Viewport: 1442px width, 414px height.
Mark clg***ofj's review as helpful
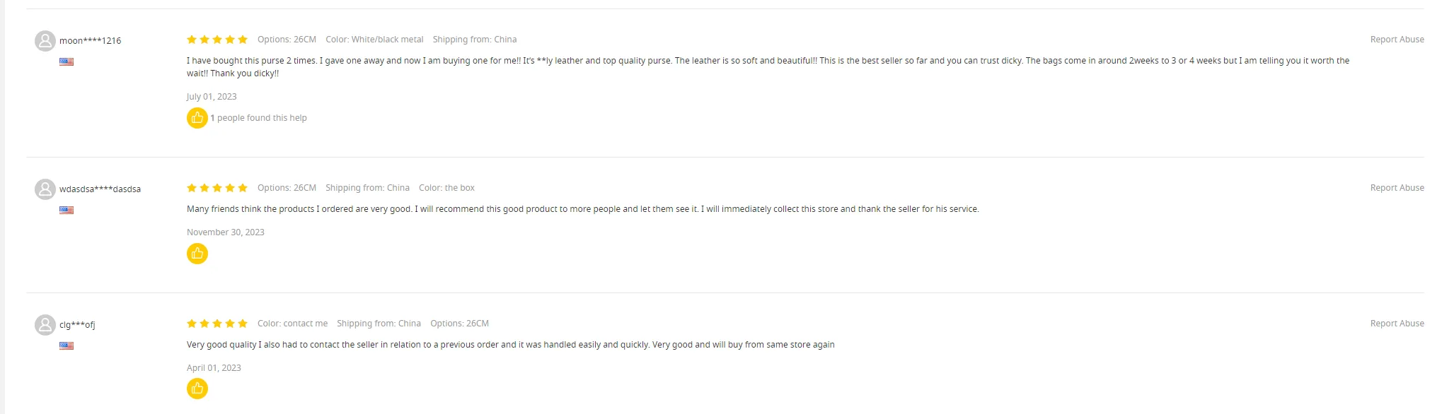tap(197, 389)
